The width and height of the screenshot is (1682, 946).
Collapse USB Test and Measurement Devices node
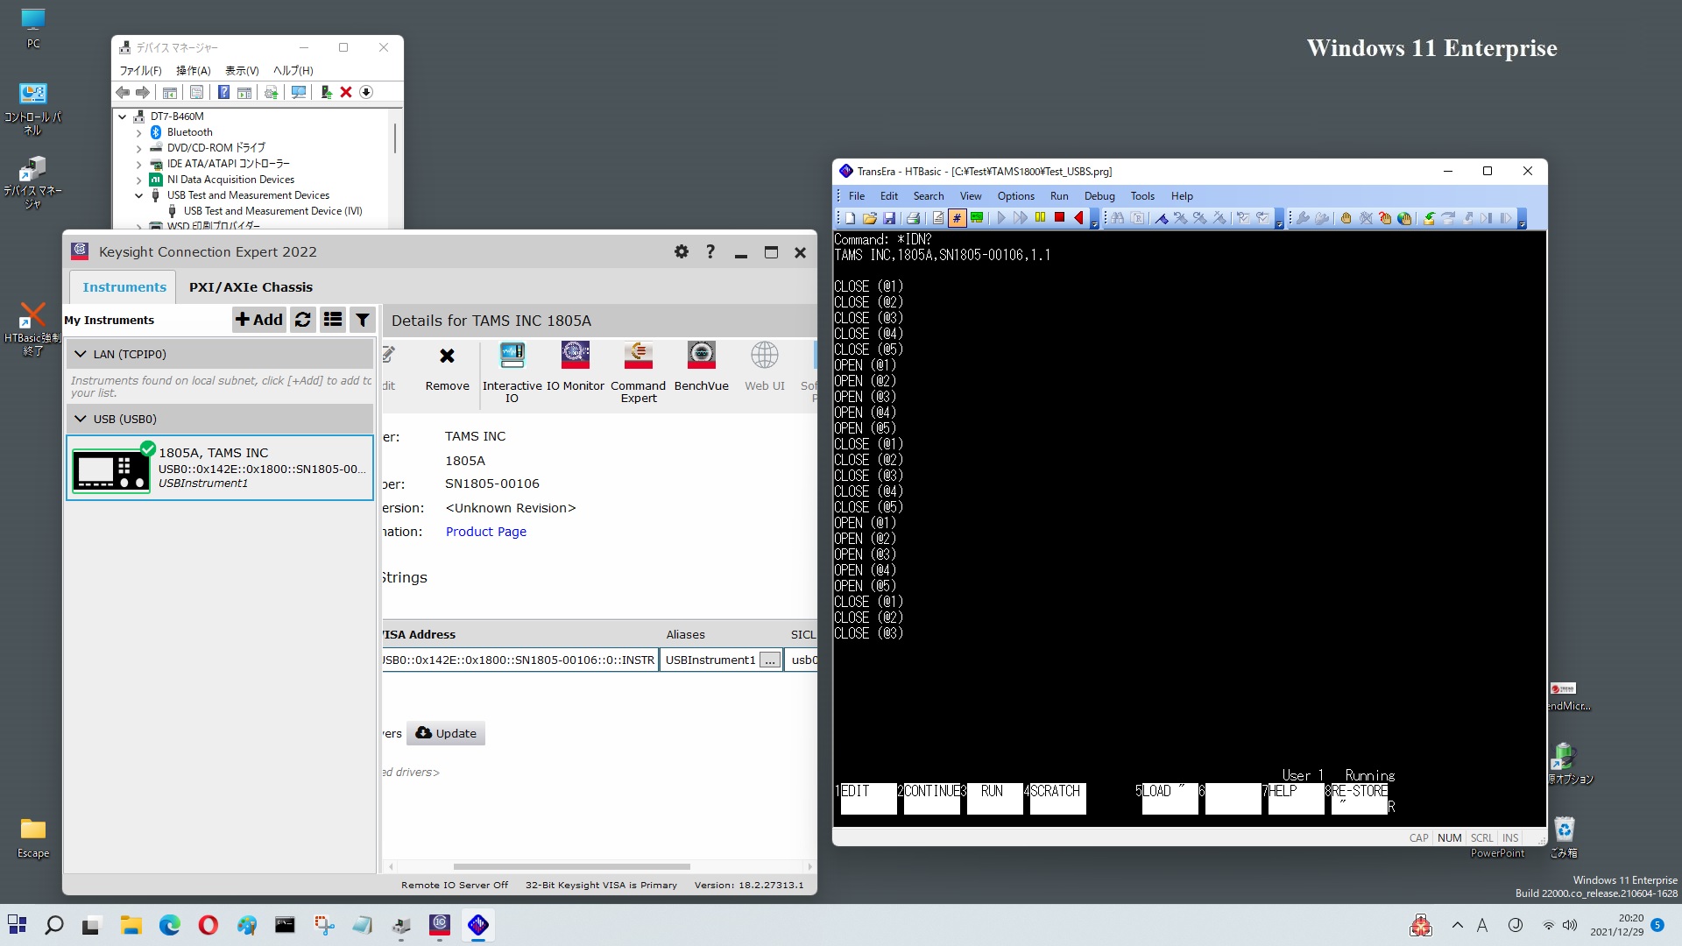point(138,196)
